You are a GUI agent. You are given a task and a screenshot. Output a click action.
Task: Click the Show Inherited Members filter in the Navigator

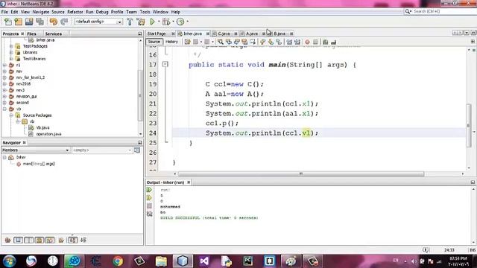pyautogui.click(x=8, y=240)
